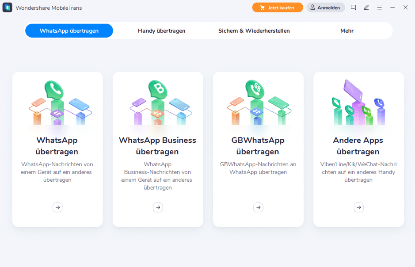This screenshot has height=267, width=415.
Task: Switch to the Handy übertragen tab
Action: 161,31
